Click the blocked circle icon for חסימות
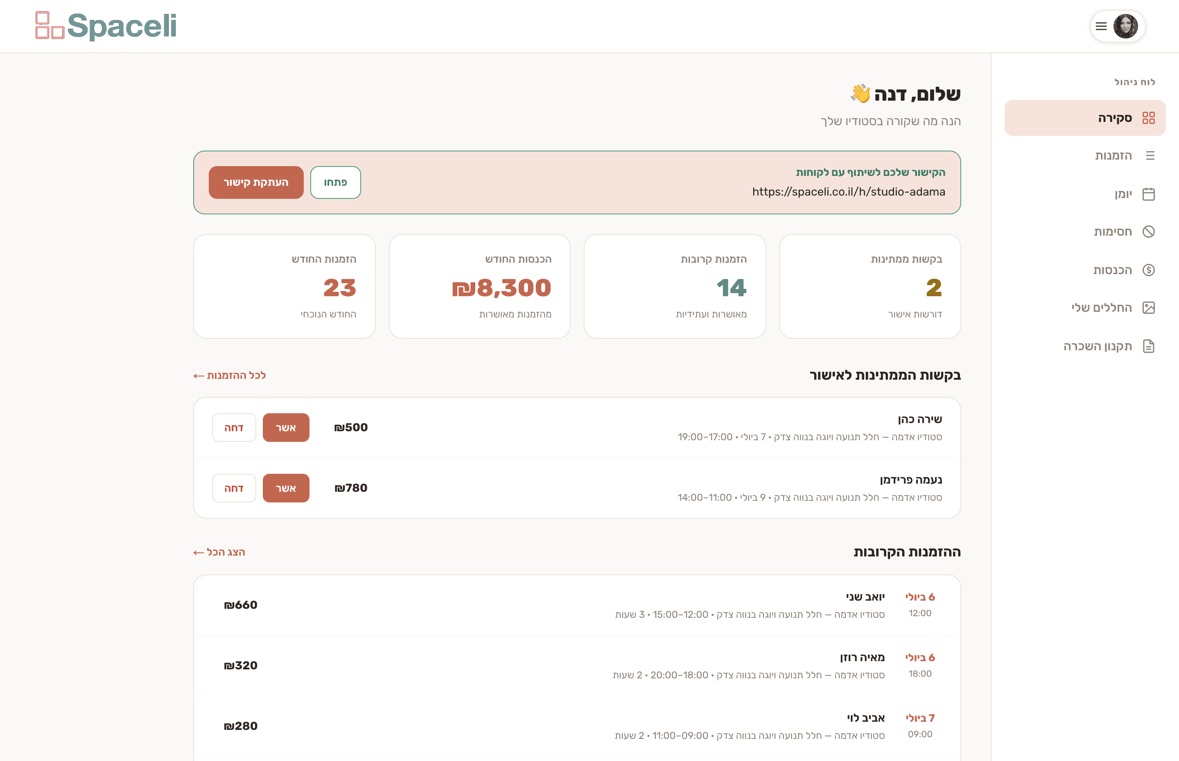 tap(1148, 232)
